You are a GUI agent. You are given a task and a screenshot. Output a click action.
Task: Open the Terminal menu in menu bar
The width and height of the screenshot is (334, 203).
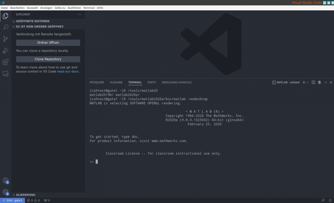click(89, 8)
